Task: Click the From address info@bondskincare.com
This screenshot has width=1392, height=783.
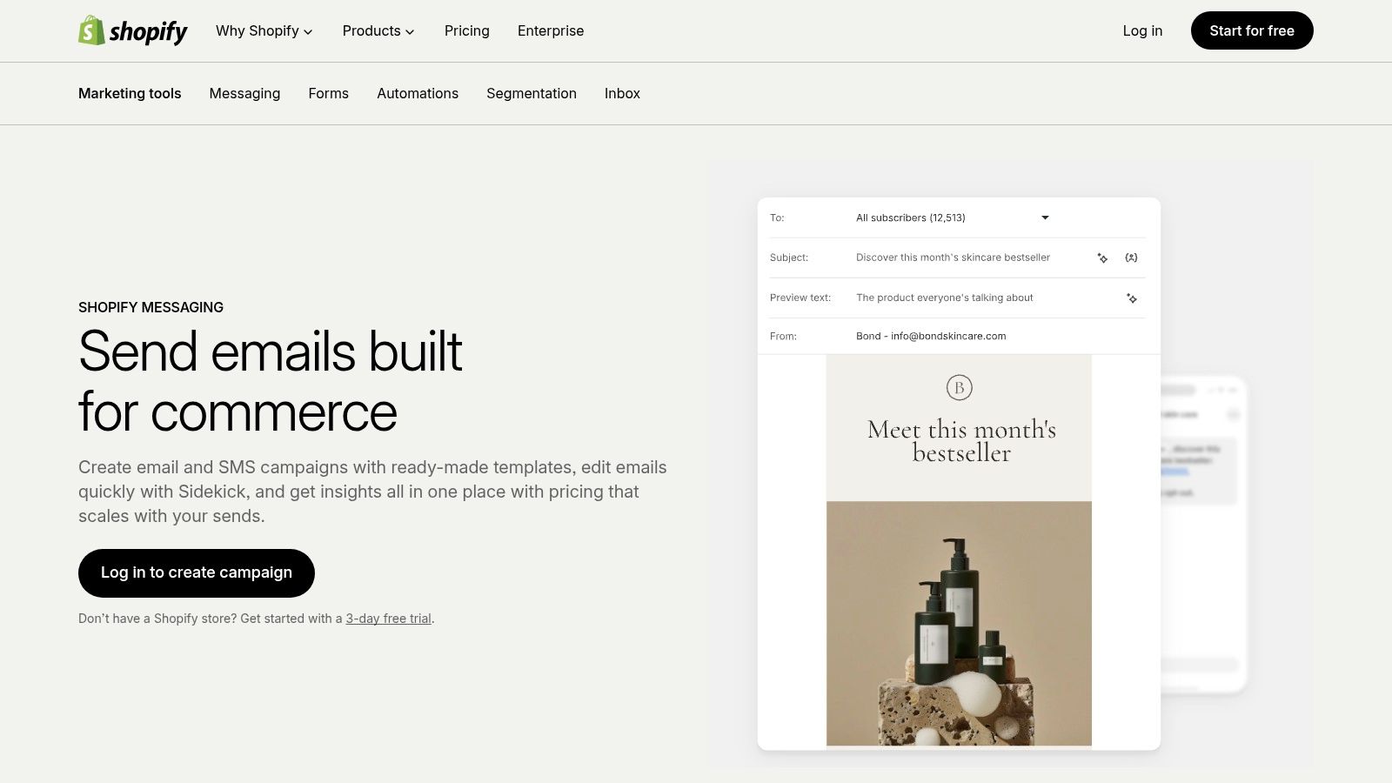Action: (x=948, y=336)
